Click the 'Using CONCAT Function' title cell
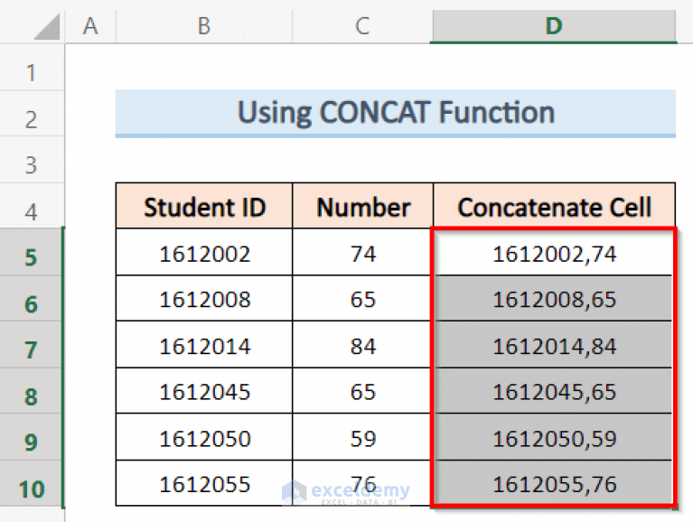Viewport: 693px width, 522px height. [x=396, y=113]
